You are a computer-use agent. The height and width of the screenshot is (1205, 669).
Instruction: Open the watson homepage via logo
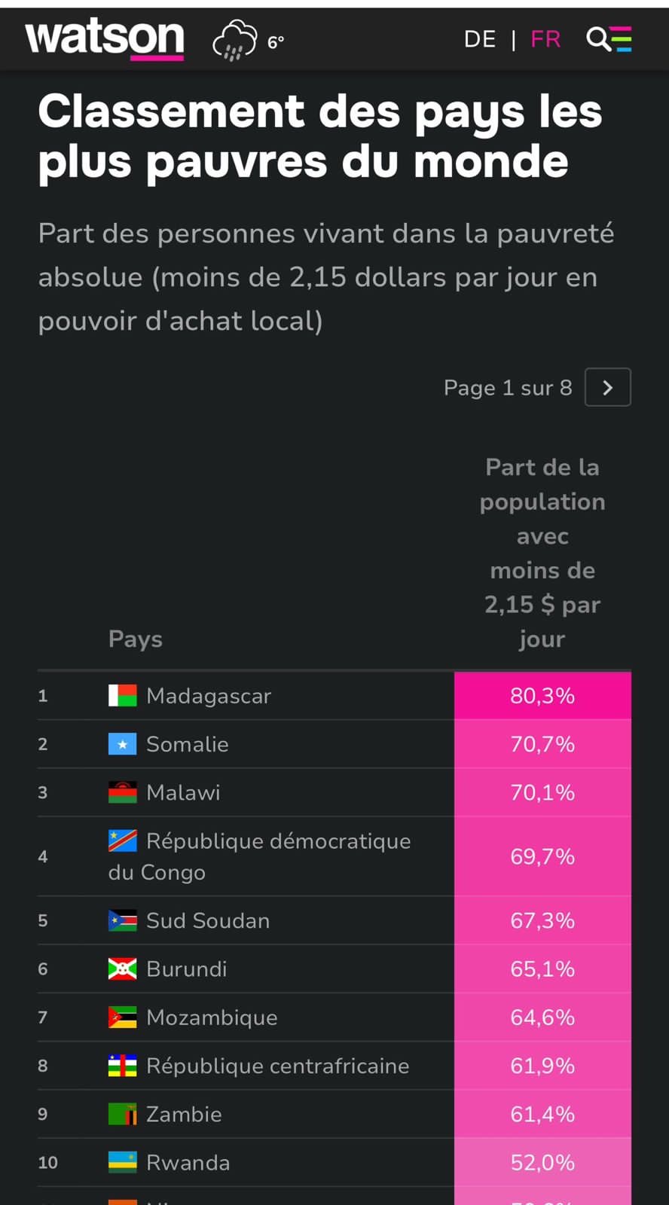pos(105,39)
